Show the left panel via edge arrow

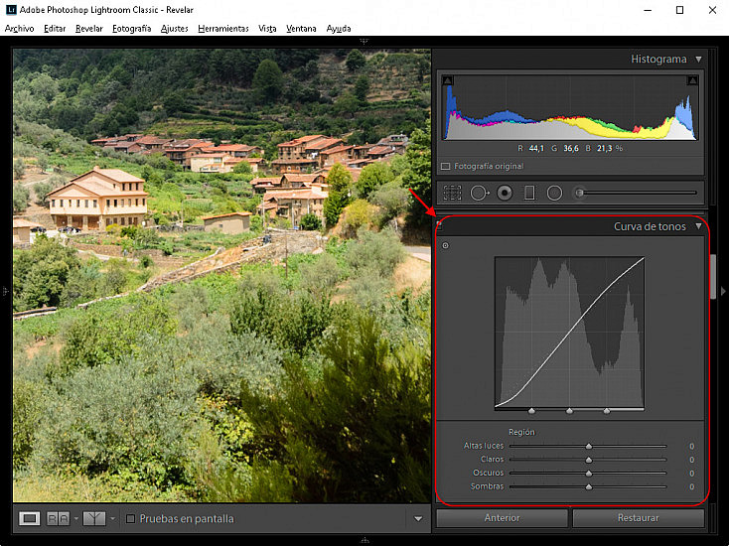(x=6, y=291)
